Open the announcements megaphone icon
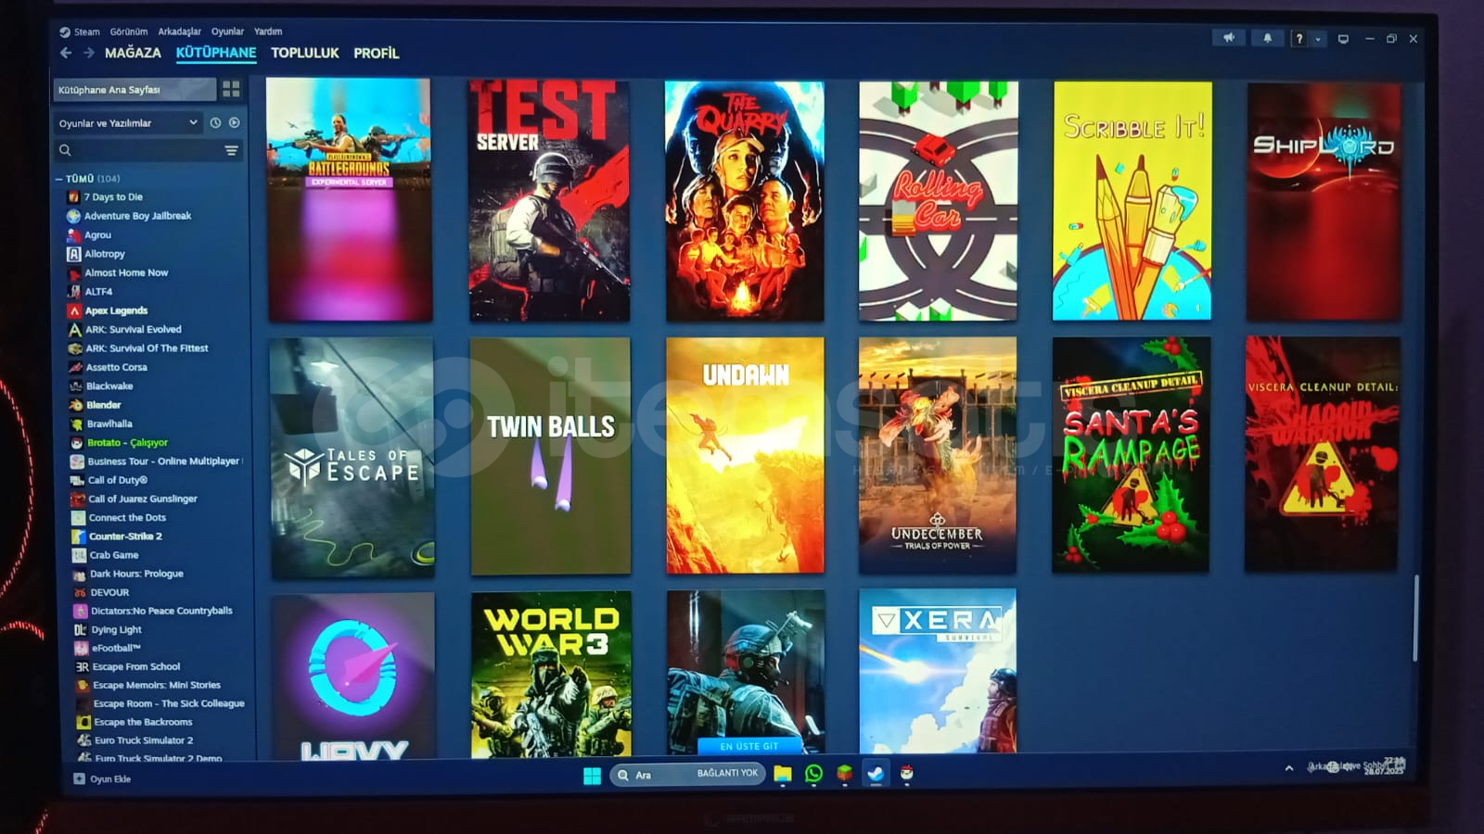Screen dimensions: 1484x834 tap(1229, 38)
